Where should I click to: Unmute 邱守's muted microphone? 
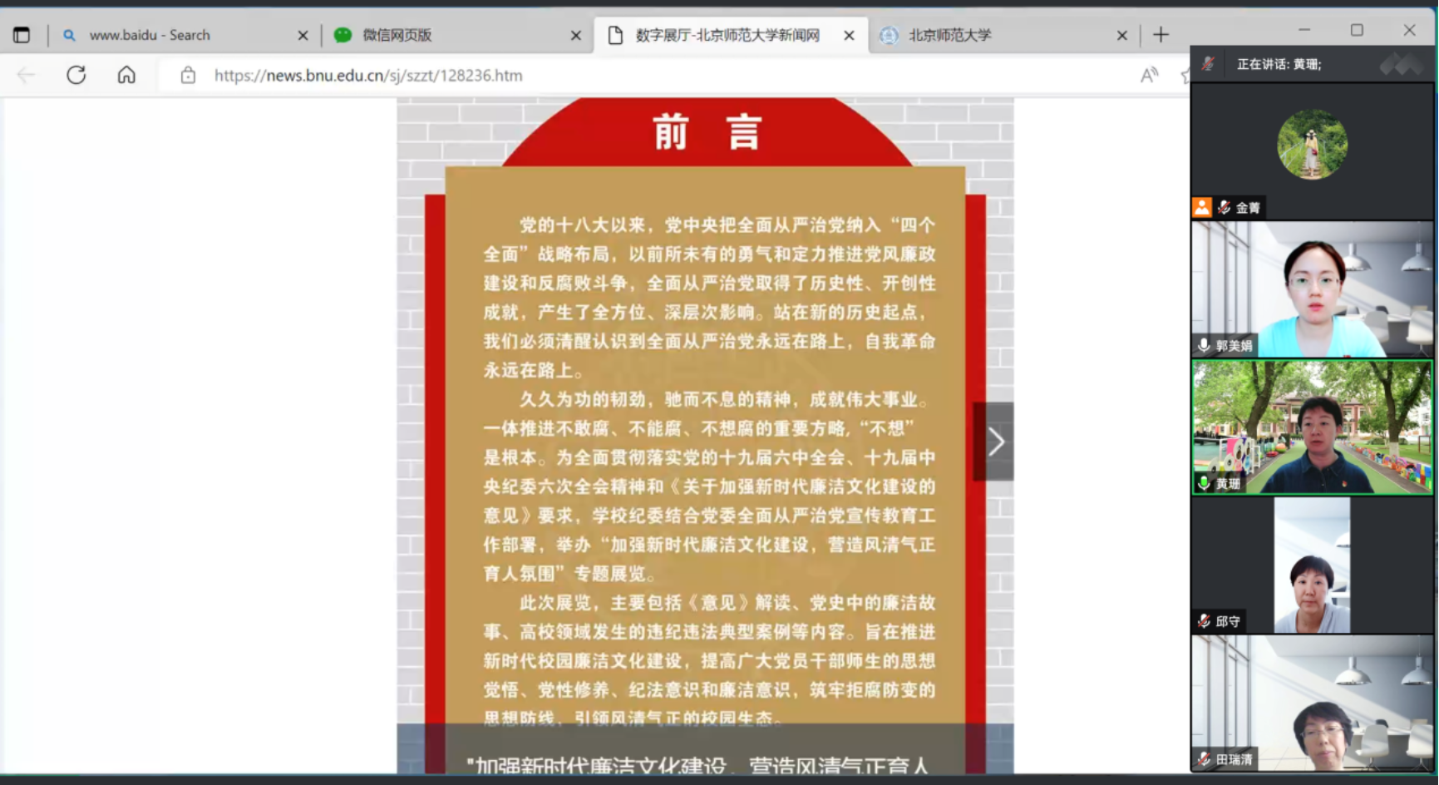click(x=1203, y=620)
